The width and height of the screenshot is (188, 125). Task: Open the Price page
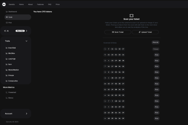[x=57, y=4]
